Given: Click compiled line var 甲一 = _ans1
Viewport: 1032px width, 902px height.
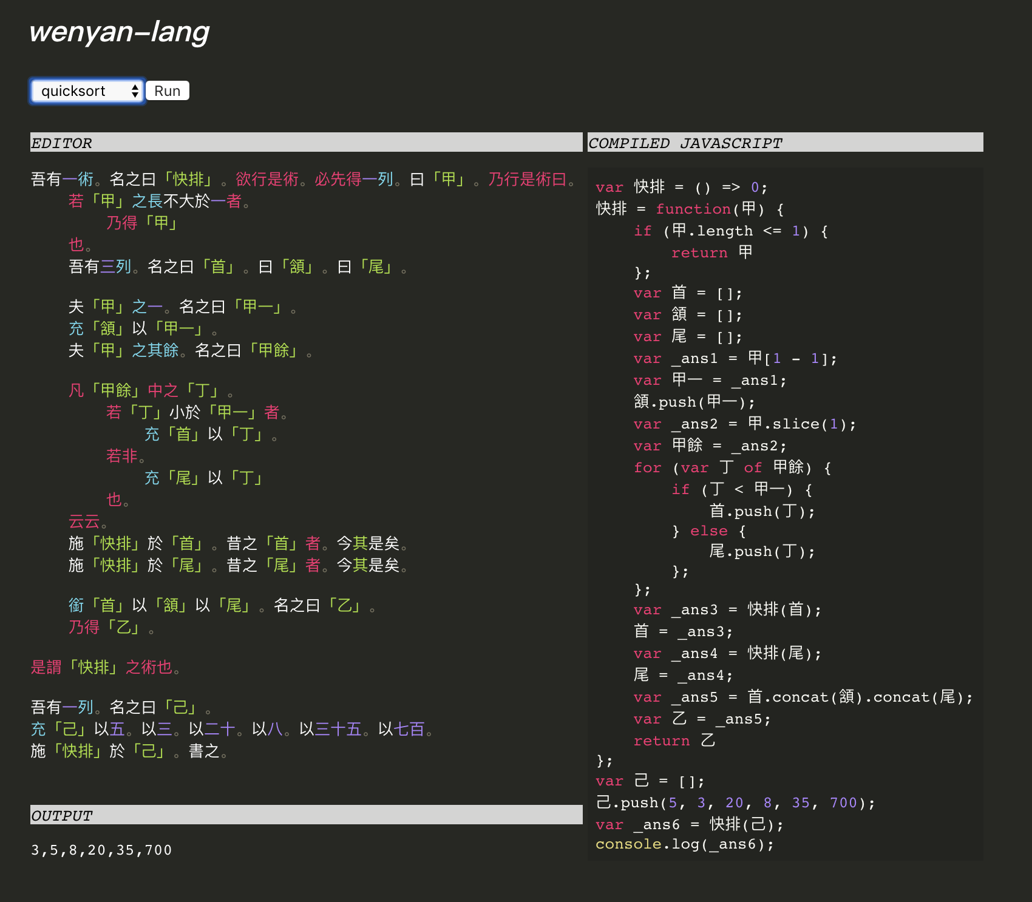Looking at the screenshot, I should pyautogui.click(x=710, y=381).
